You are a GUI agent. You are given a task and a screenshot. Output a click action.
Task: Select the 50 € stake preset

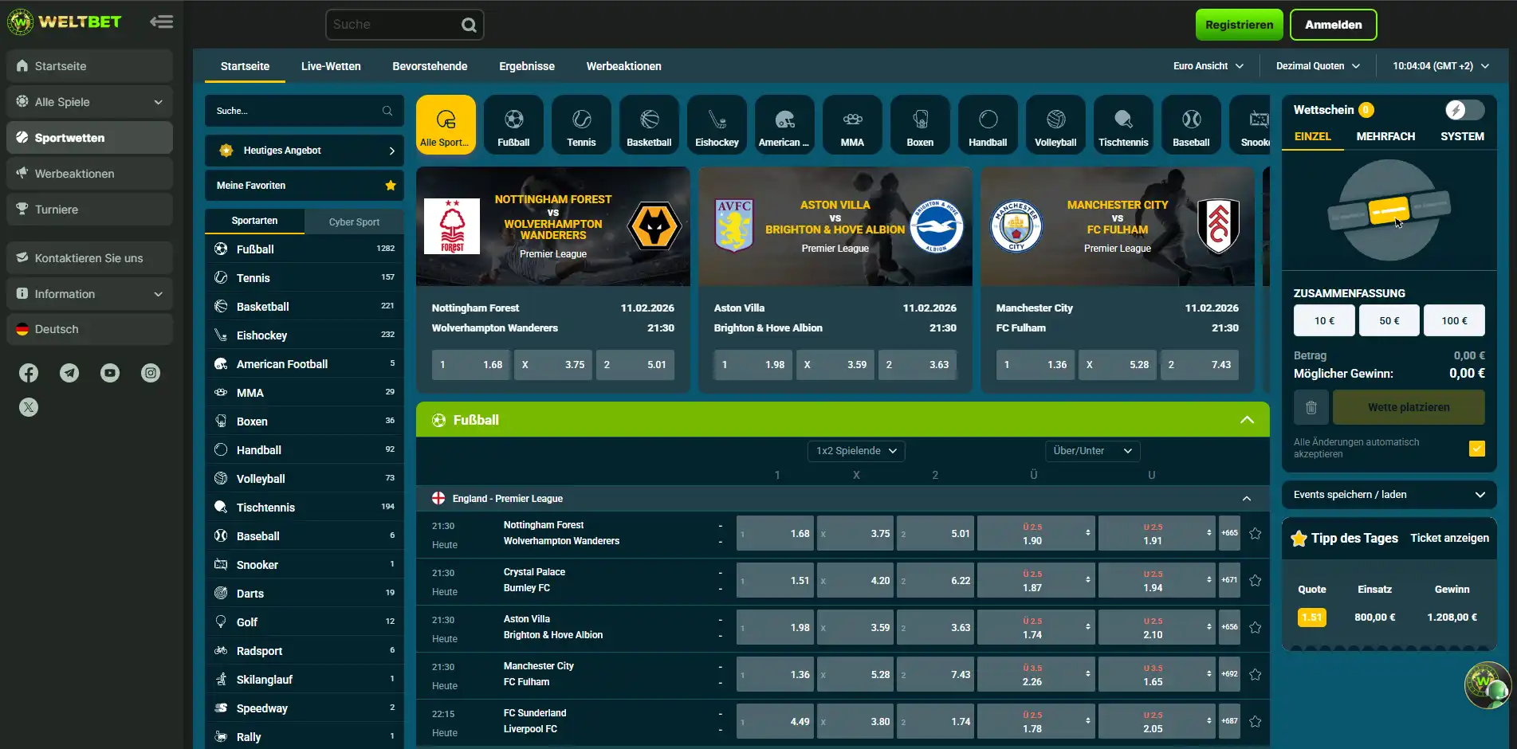1389,320
